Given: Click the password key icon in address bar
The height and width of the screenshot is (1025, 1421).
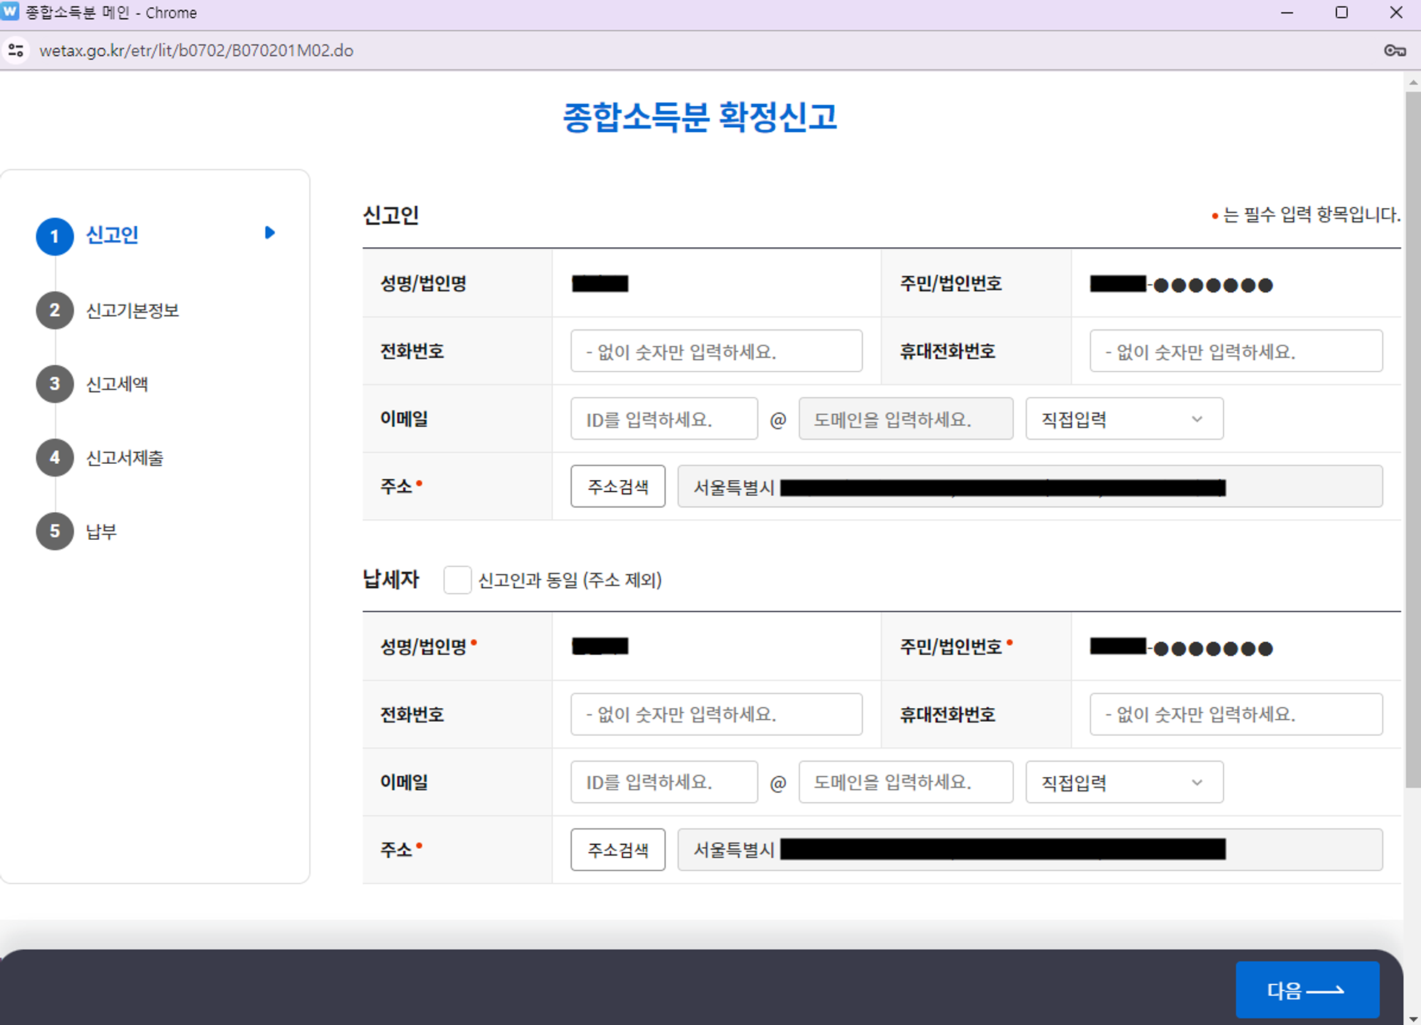Looking at the screenshot, I should (x=1395, y=50).
